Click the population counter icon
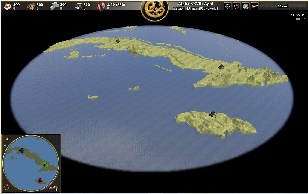 (x=101, y=6)
